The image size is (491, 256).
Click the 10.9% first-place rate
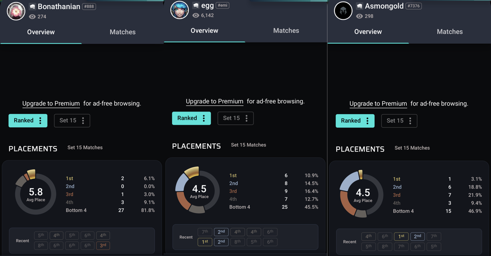pos(311,175)
